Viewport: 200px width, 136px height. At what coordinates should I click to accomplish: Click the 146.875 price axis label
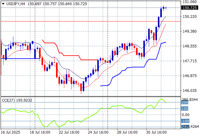[x=190, y=76]
